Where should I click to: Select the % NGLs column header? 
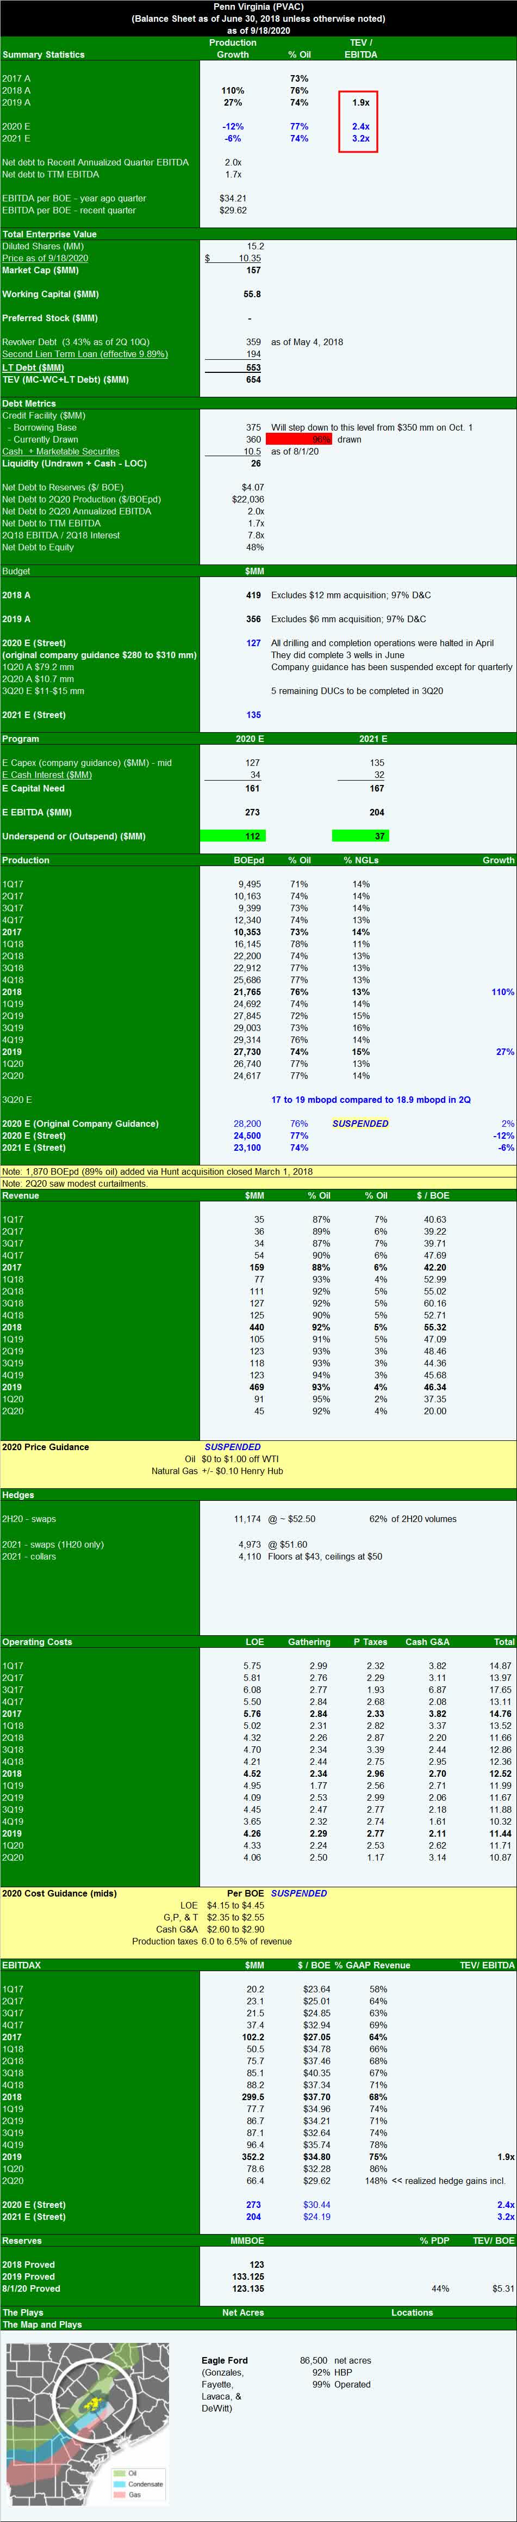pos(360,860)
